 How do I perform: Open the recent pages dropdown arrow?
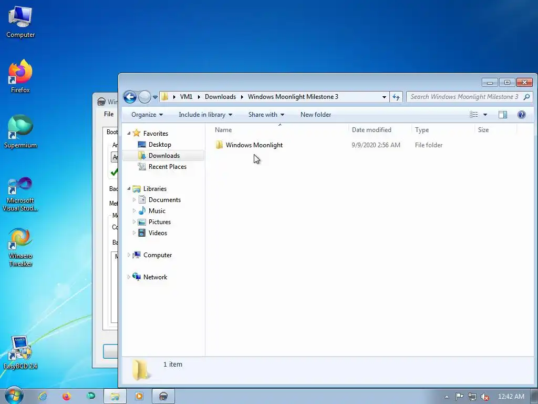(x=155, y=97)
